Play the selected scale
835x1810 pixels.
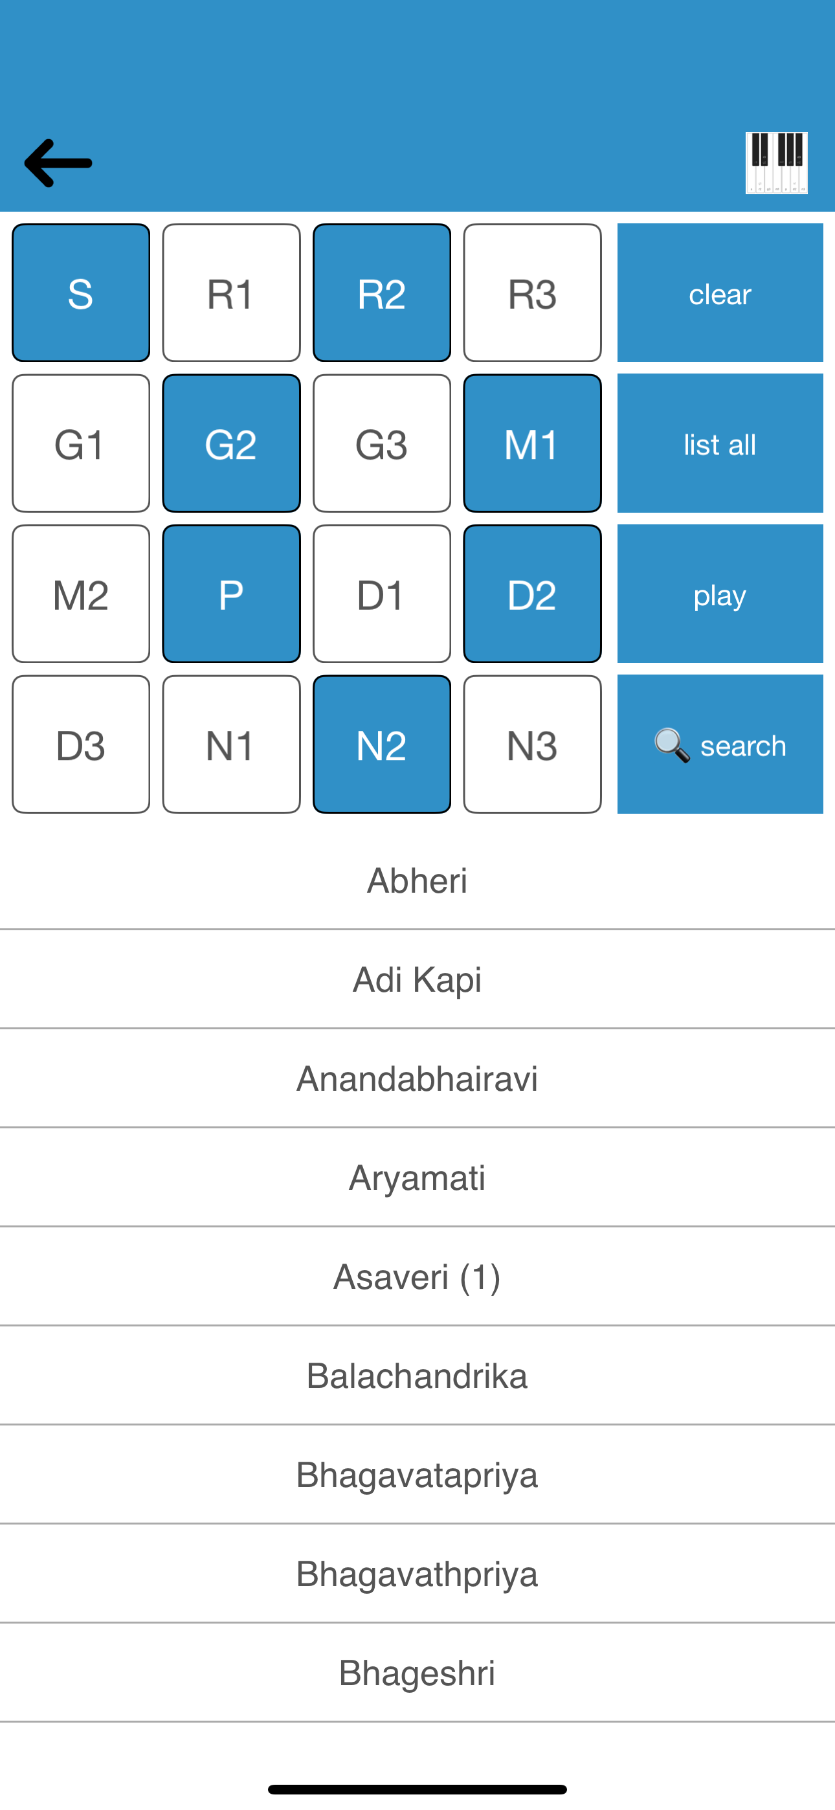[720, 594]
